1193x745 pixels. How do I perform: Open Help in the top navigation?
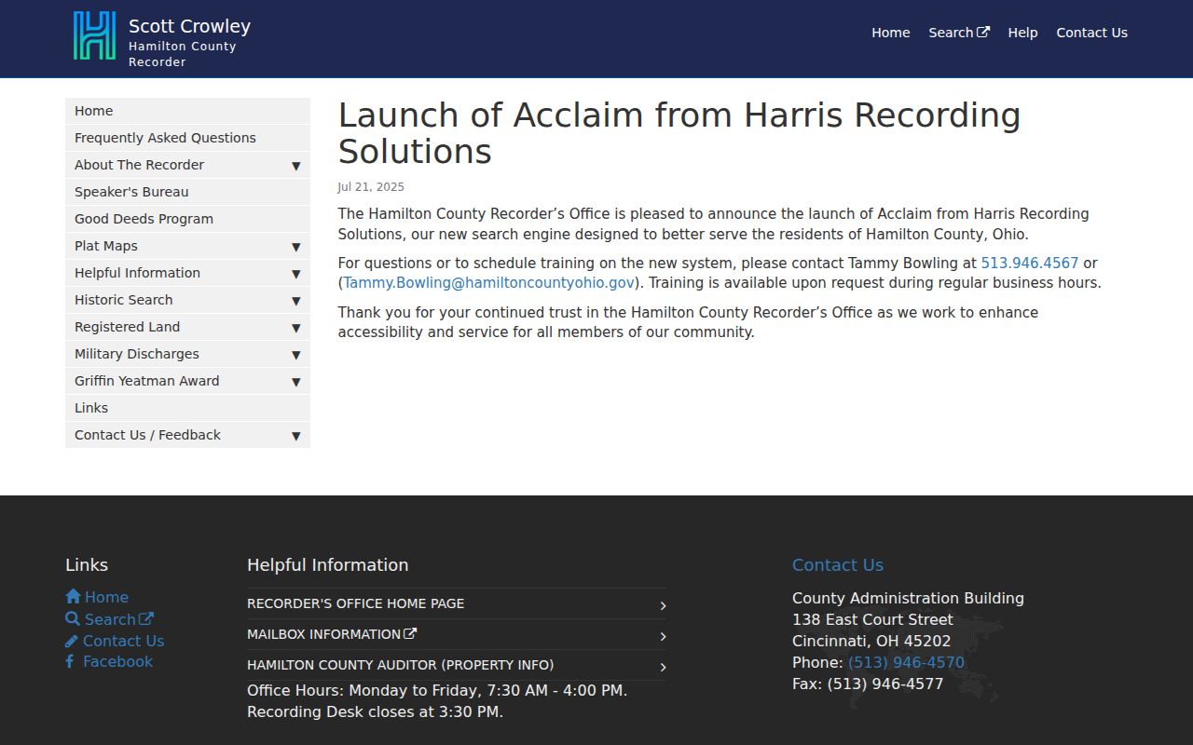[x=1022, y=33]
